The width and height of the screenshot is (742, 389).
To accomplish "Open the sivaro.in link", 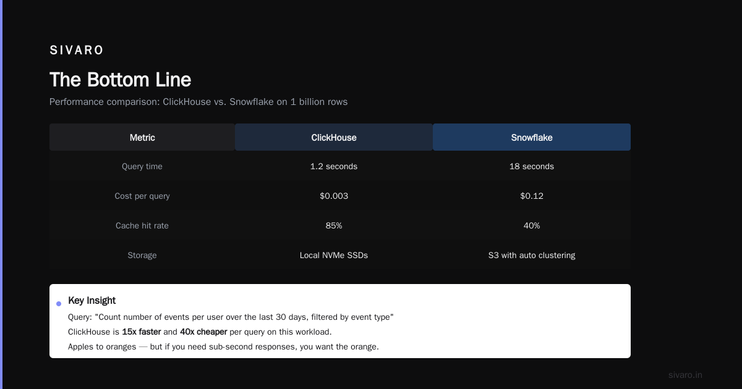I will tap(685, 375).
